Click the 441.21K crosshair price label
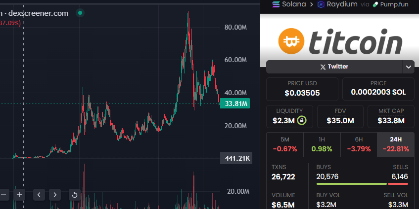Screen dimensions: 419x209 point(236,158)
